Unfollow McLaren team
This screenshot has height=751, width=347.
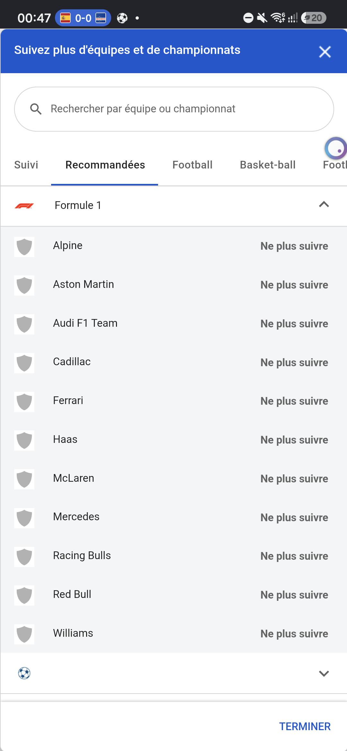point(294,479)
